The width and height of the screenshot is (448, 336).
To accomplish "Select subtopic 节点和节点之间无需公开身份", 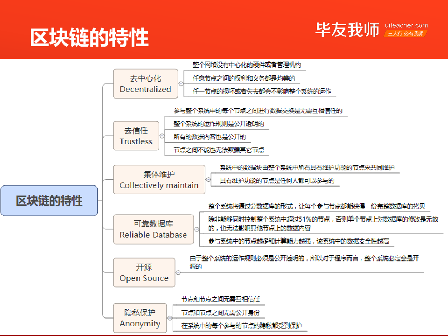I will coord(220,312).
